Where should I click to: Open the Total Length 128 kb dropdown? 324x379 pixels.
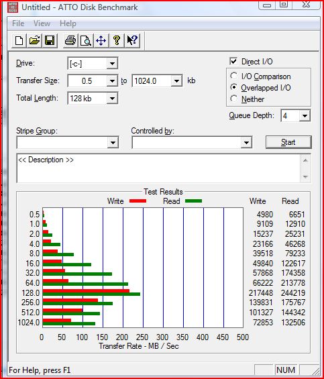[112, 99]
